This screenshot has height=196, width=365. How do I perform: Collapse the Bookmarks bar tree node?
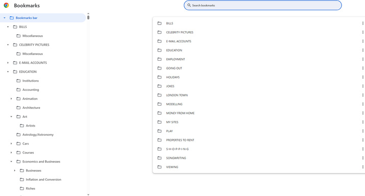[5, 18]
